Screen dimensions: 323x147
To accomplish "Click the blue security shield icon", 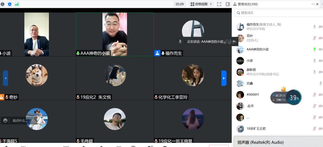I will click(9, 4).
